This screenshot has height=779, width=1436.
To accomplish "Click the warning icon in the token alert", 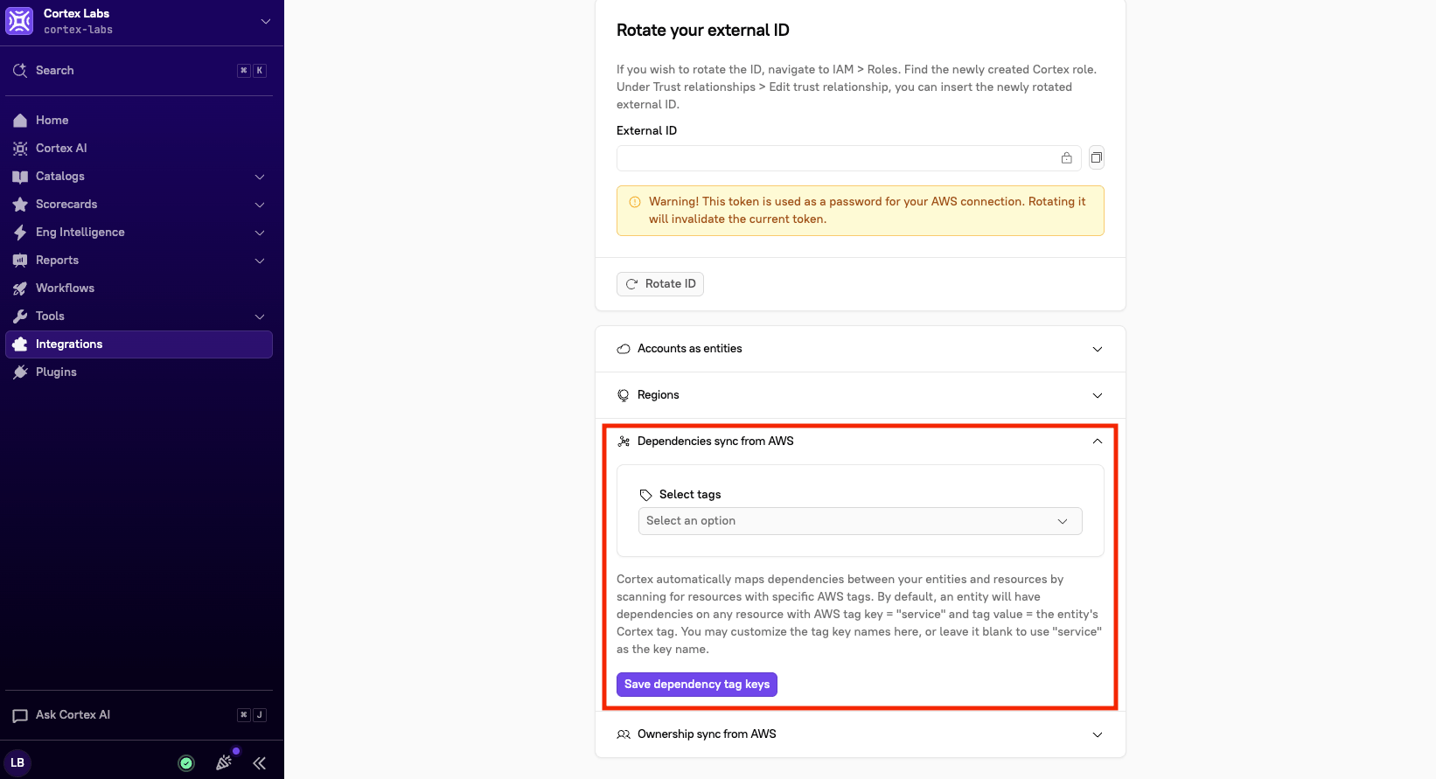I will coord(635,202).
